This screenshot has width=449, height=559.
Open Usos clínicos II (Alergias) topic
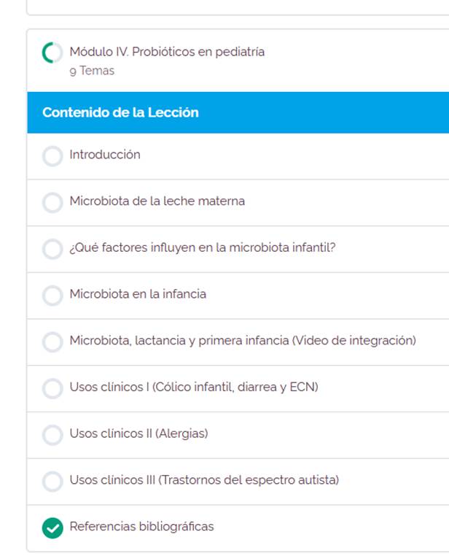click(x=138, y=433)
